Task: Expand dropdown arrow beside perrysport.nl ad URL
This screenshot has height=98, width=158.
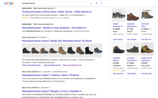Action: coord(54,24)
